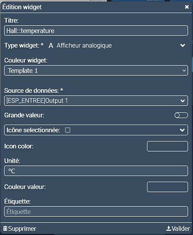The image size is (193, 235).
Task: Open the Source de données dropdown
Action: [96, 101]
